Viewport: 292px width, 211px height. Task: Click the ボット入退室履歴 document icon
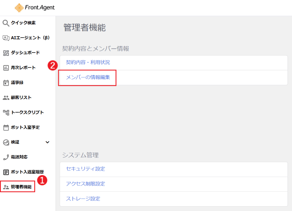point(6,172)
